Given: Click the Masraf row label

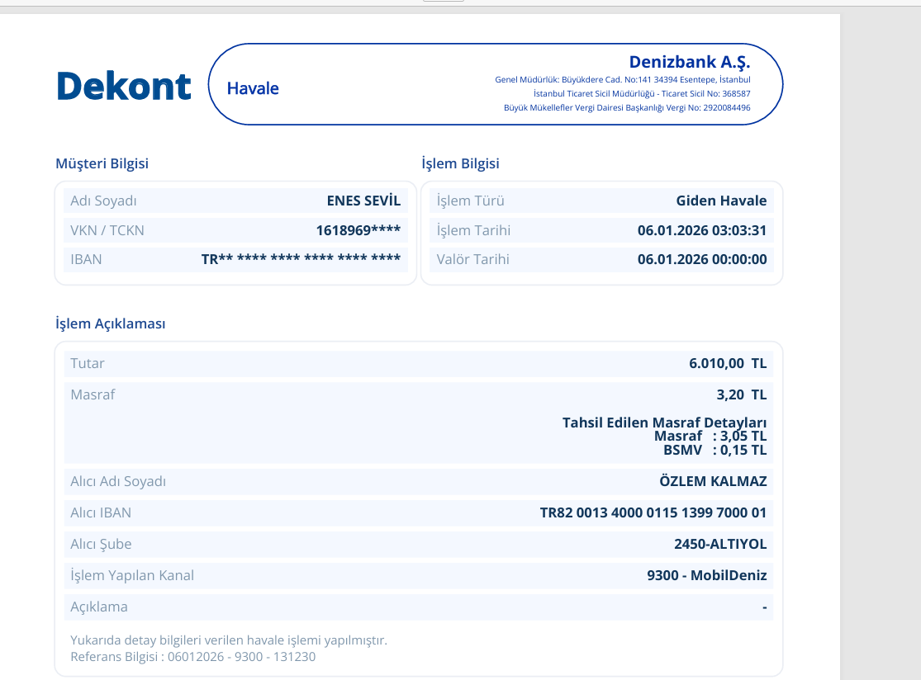Looking at the screenshot, I should point(93,394).
